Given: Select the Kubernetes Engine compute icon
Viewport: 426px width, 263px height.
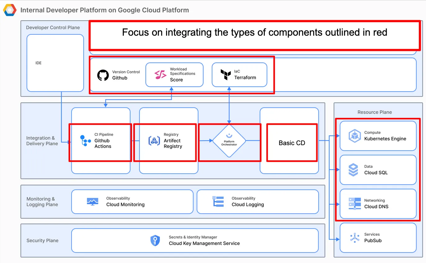Looking at the screenshot, I should pyautogui.click(x=354, y=136).
